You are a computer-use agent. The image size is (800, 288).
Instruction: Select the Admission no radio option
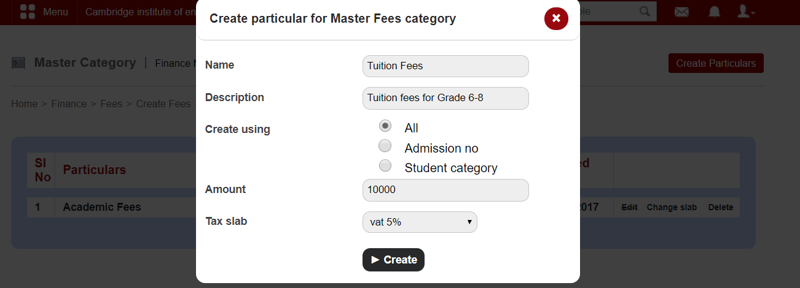click(385, 146)
